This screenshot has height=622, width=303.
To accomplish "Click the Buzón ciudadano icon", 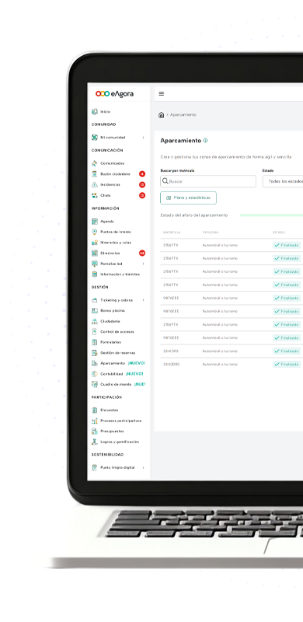I will [94, 173].
